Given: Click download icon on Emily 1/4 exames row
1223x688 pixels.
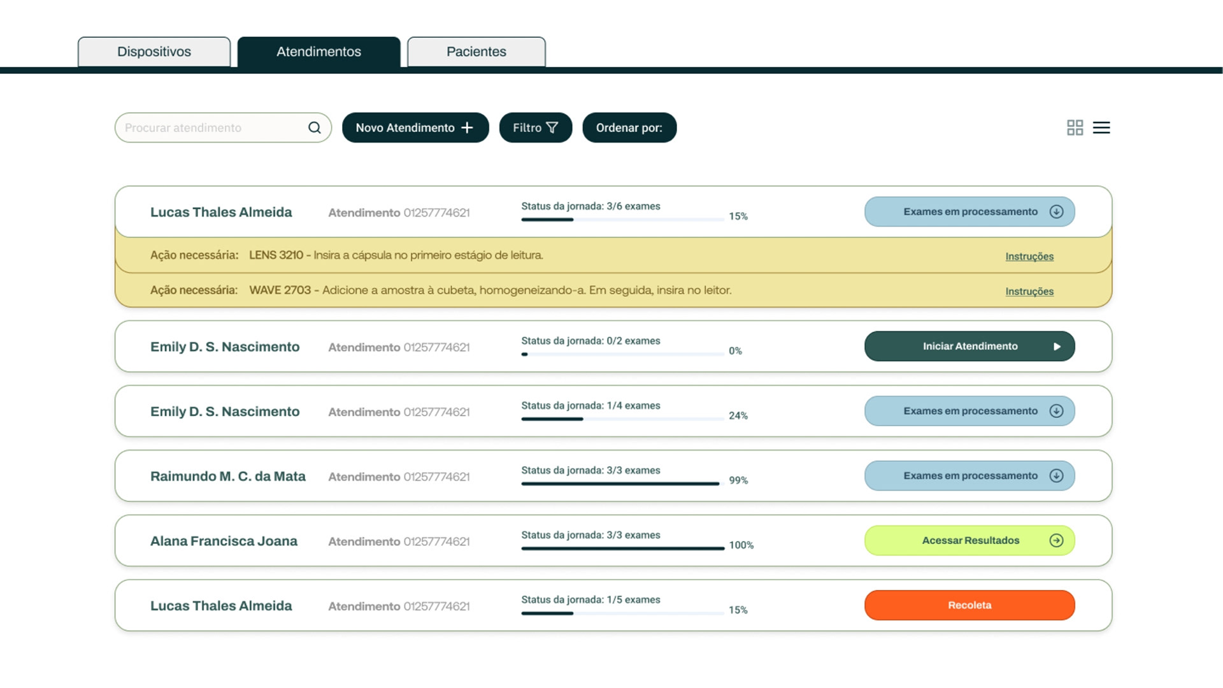Looking at the screenshot, I should point(1056,411).
